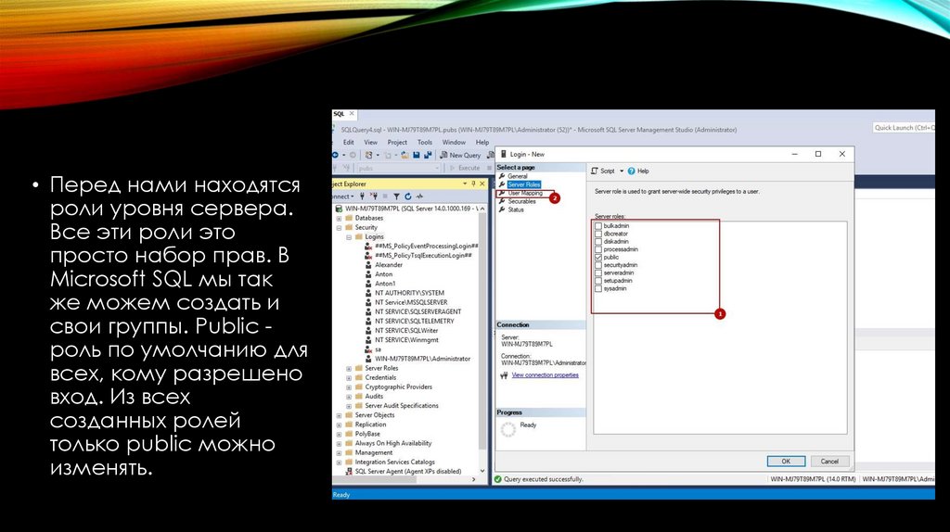Open the Script dropdown arrow

click(621, 171)
